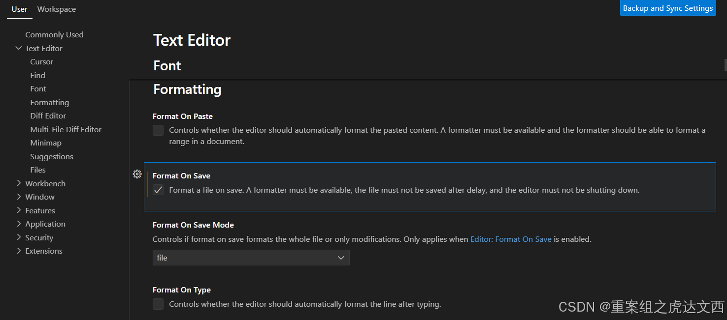Expand the Extensions settings category
This screenshot has height=320, width=727.
click(19, 251)
